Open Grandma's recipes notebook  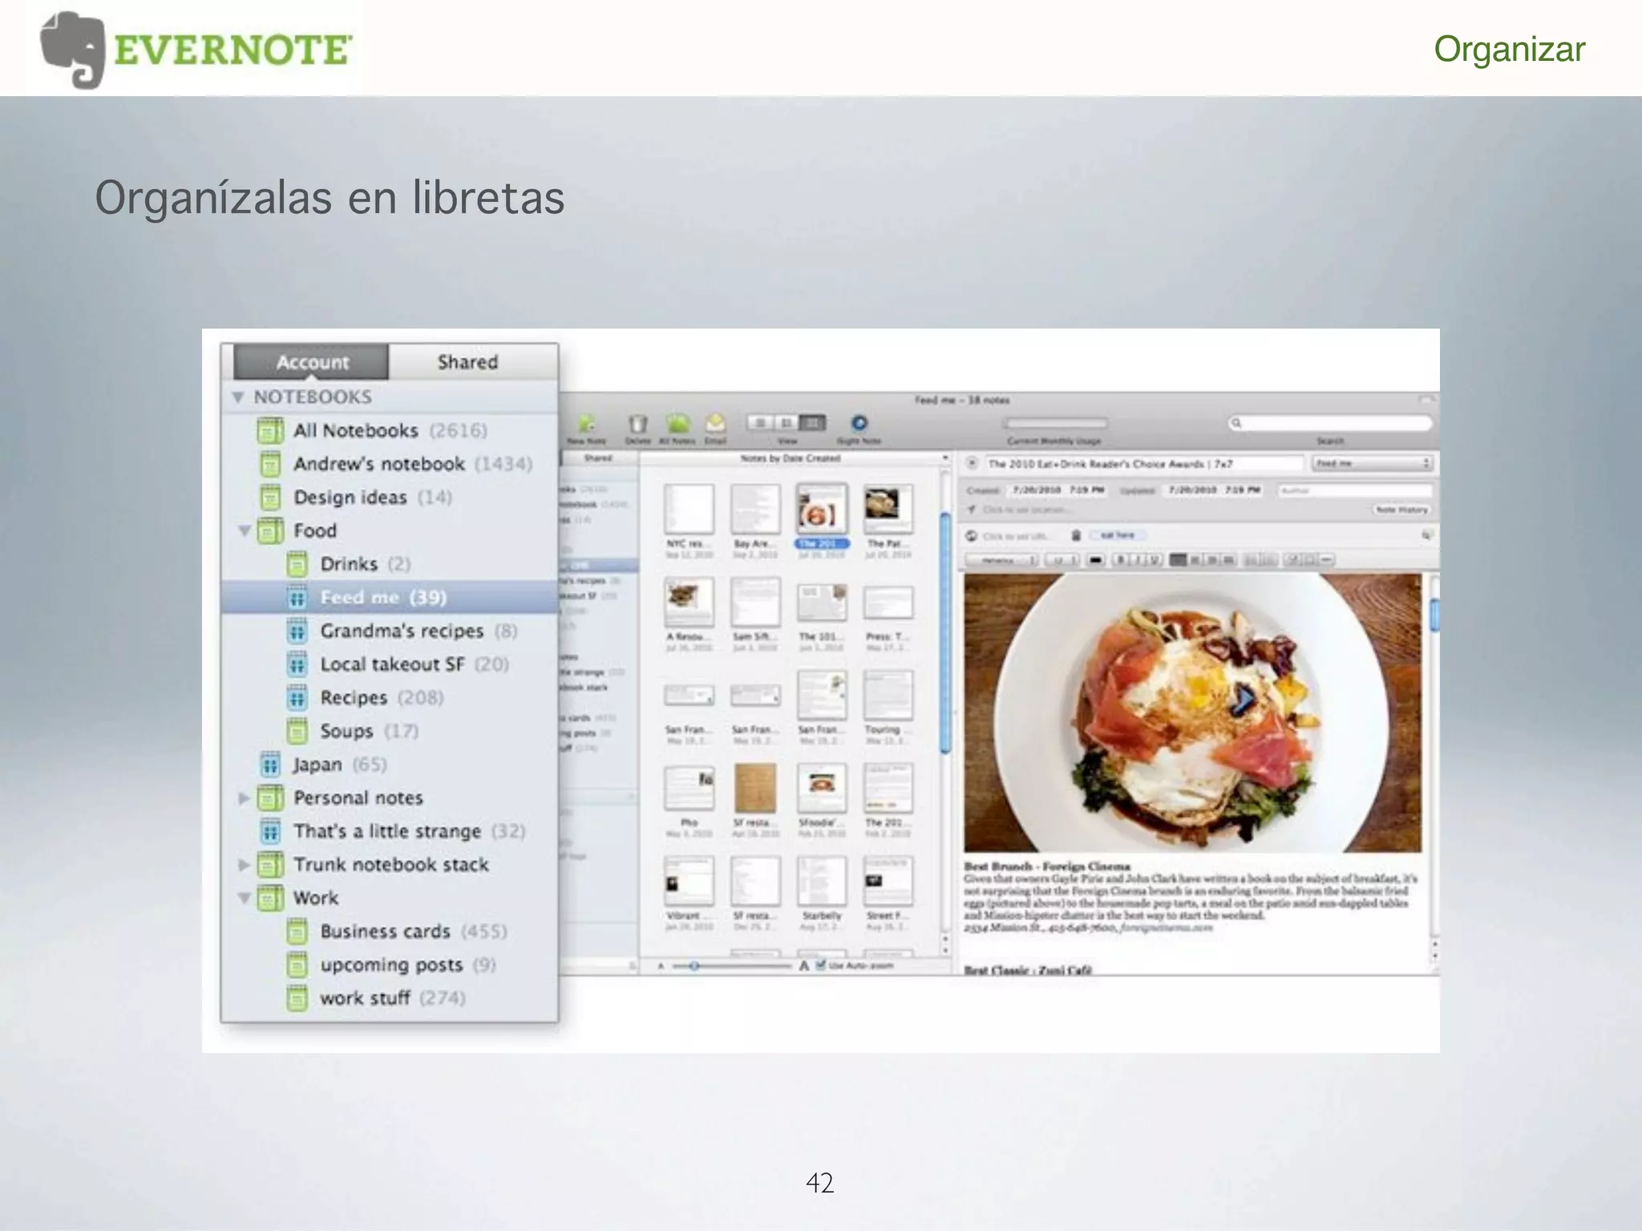pos(401,631)
